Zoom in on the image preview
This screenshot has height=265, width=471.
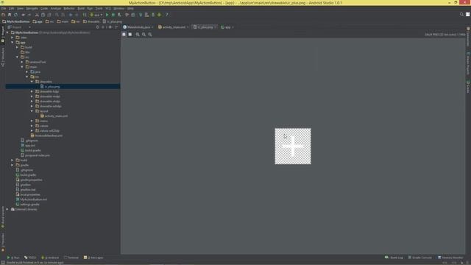pyautogui.click(x=138, y=35)
